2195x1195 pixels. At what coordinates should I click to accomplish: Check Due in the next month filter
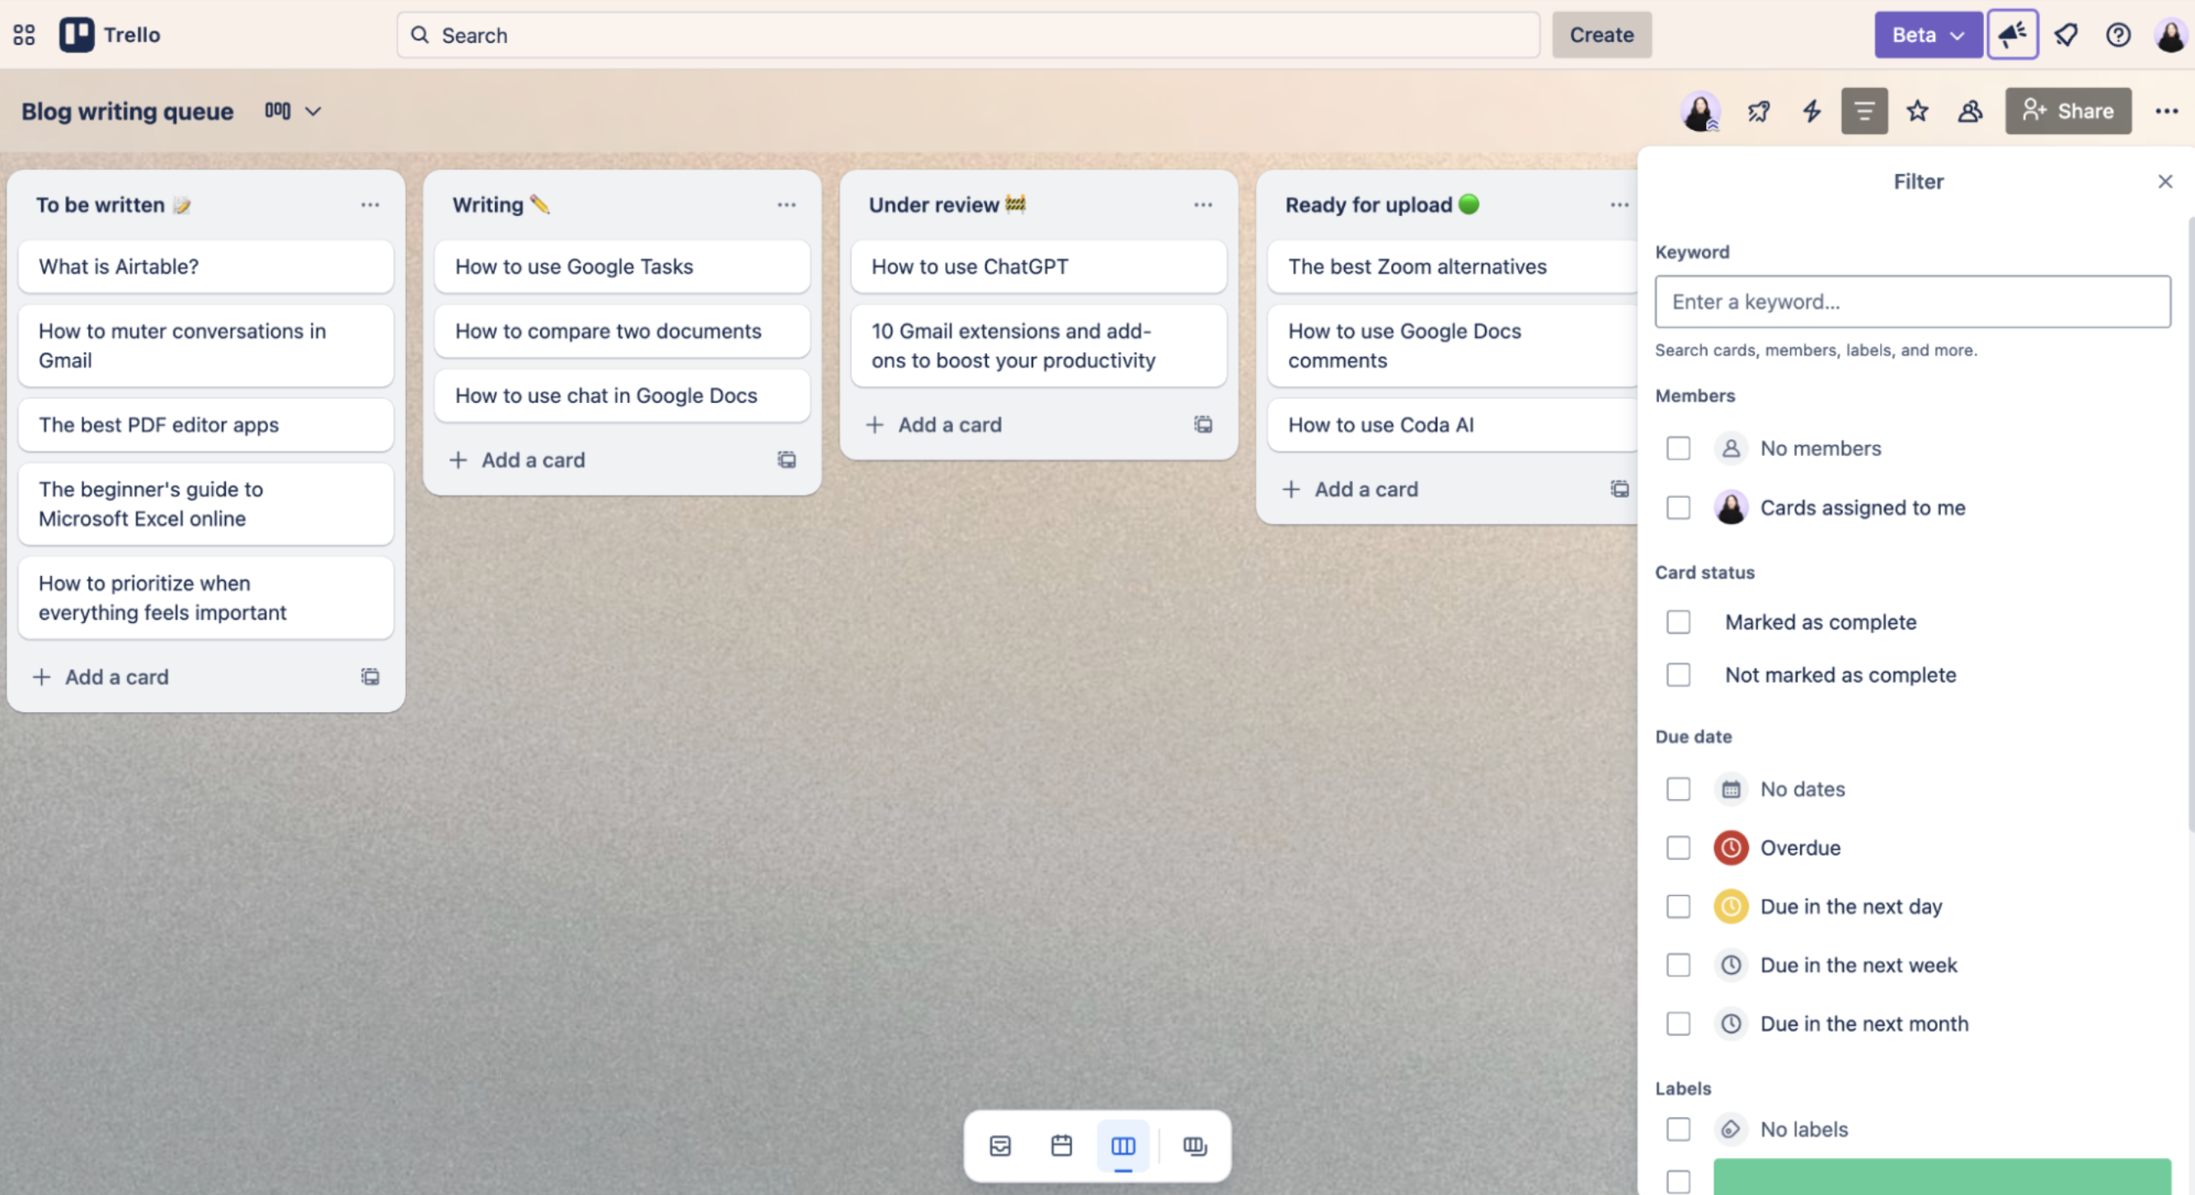1678,1023
